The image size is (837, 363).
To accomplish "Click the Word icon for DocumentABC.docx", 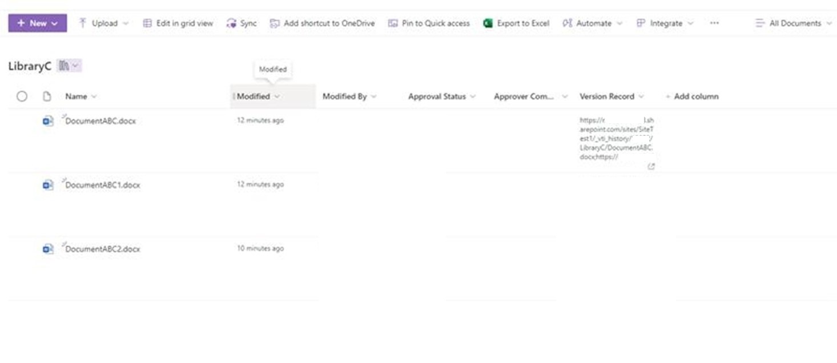I will point(48,121).
